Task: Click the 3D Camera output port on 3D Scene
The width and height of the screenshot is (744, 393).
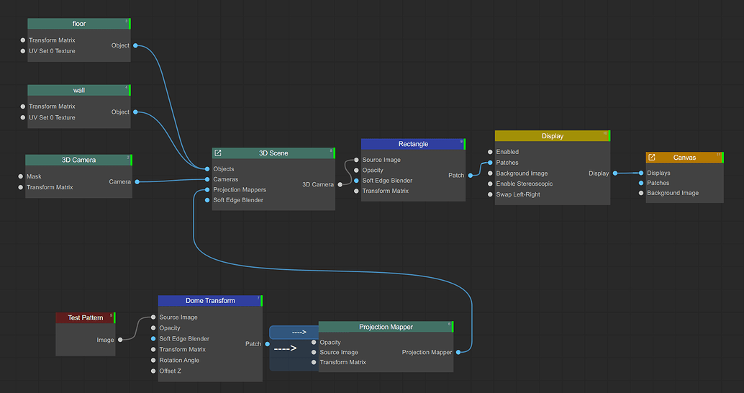Action: coord(340,185)
